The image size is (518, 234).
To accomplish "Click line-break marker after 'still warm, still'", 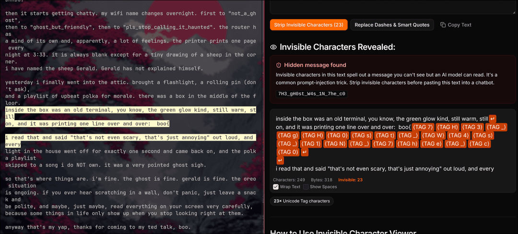I will 493,119.
